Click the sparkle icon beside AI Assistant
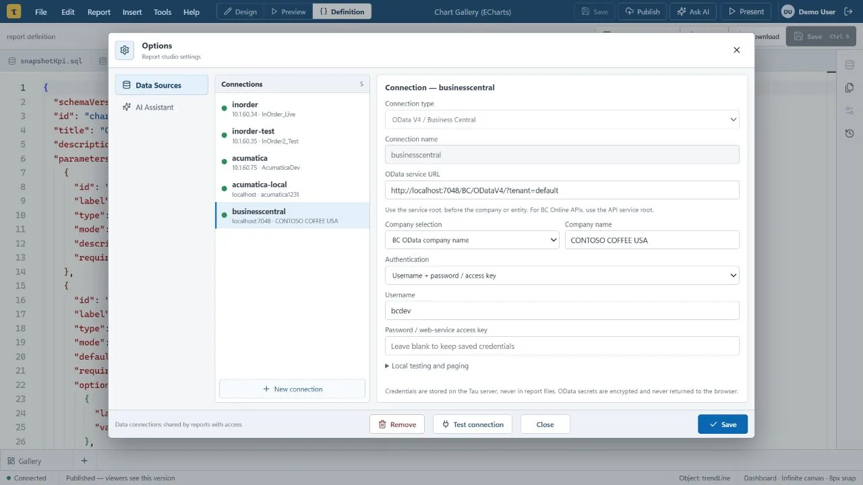 click(x=126, y=107)
